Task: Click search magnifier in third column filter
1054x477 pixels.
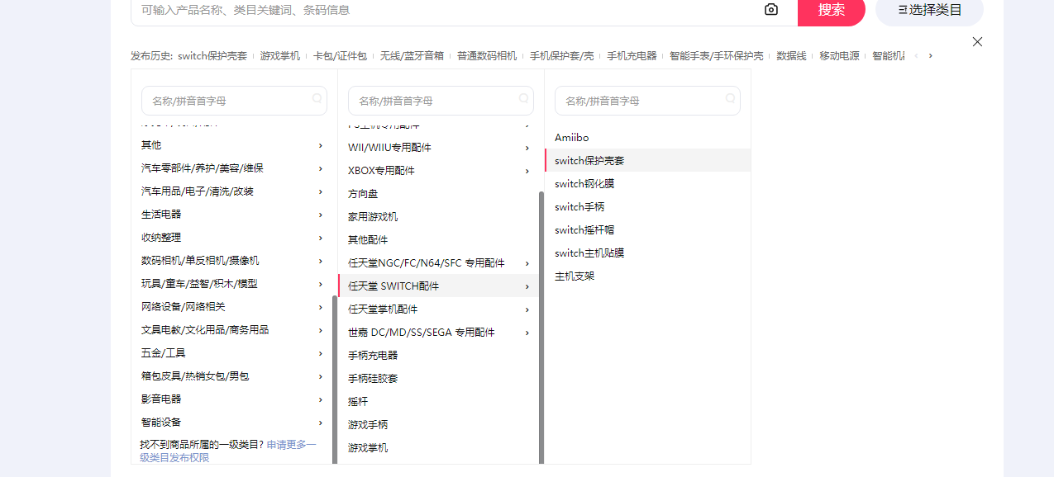Action: (x=730, y=99)
